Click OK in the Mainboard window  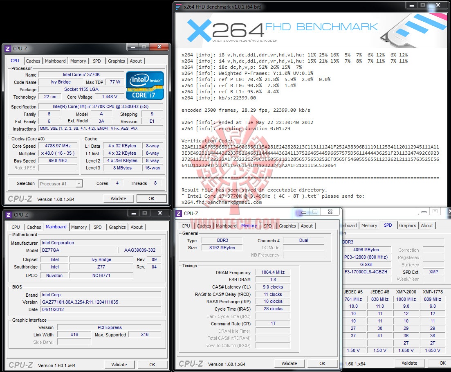point(153,365)
